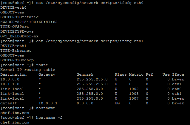Screen dimensions: 190x125
Task: Click the ifcfg-eth1 cat command line
Action: click(x=72, y=41)
